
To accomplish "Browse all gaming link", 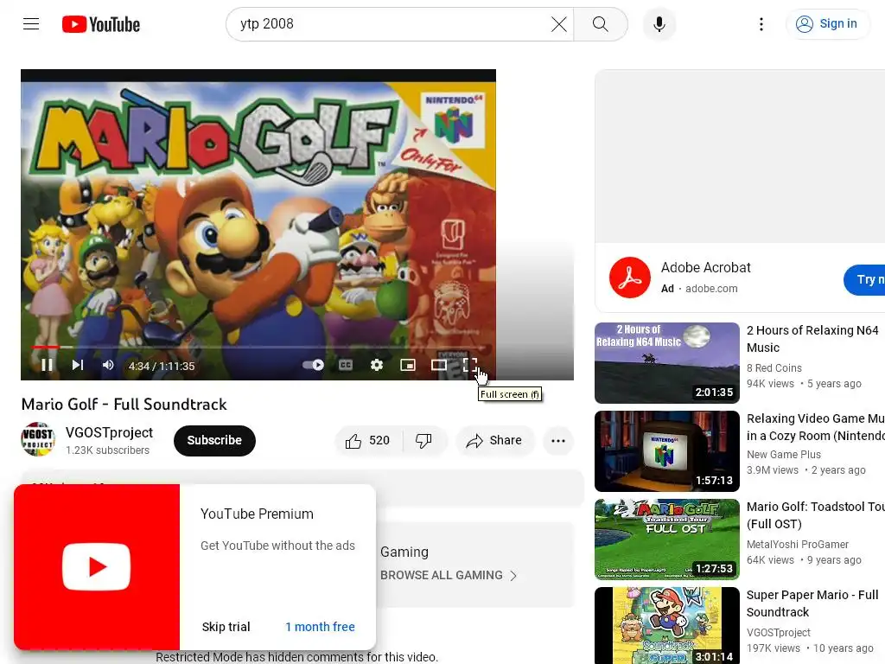I will (442, 575).
